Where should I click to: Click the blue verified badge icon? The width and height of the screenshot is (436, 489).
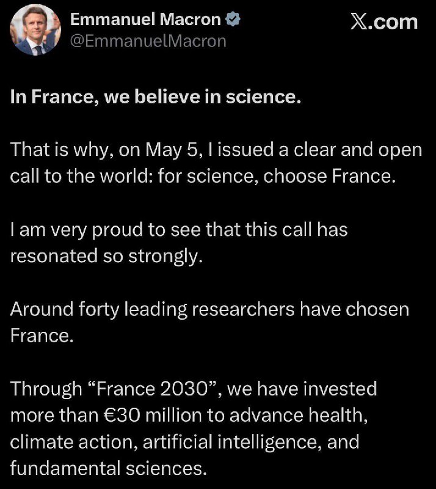pyautogui.click(x=233, y=19)
